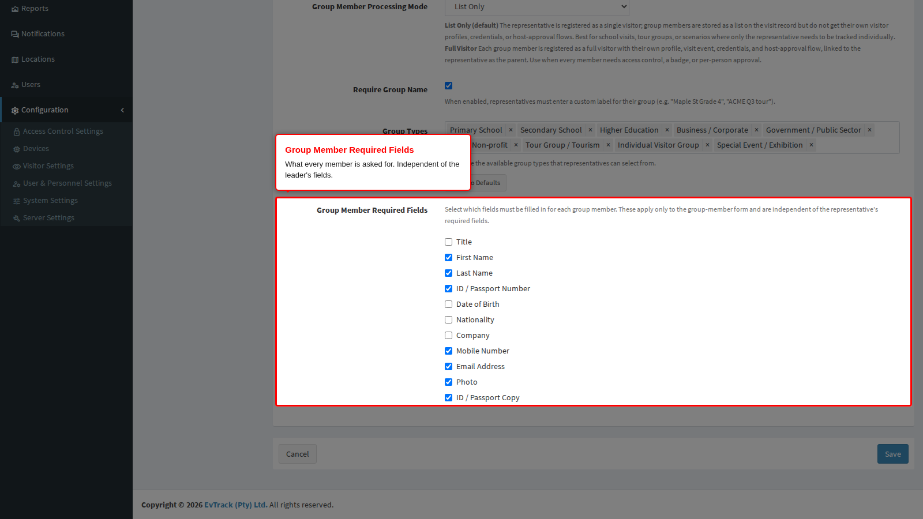Click the System Settings sliders icon

17,201
